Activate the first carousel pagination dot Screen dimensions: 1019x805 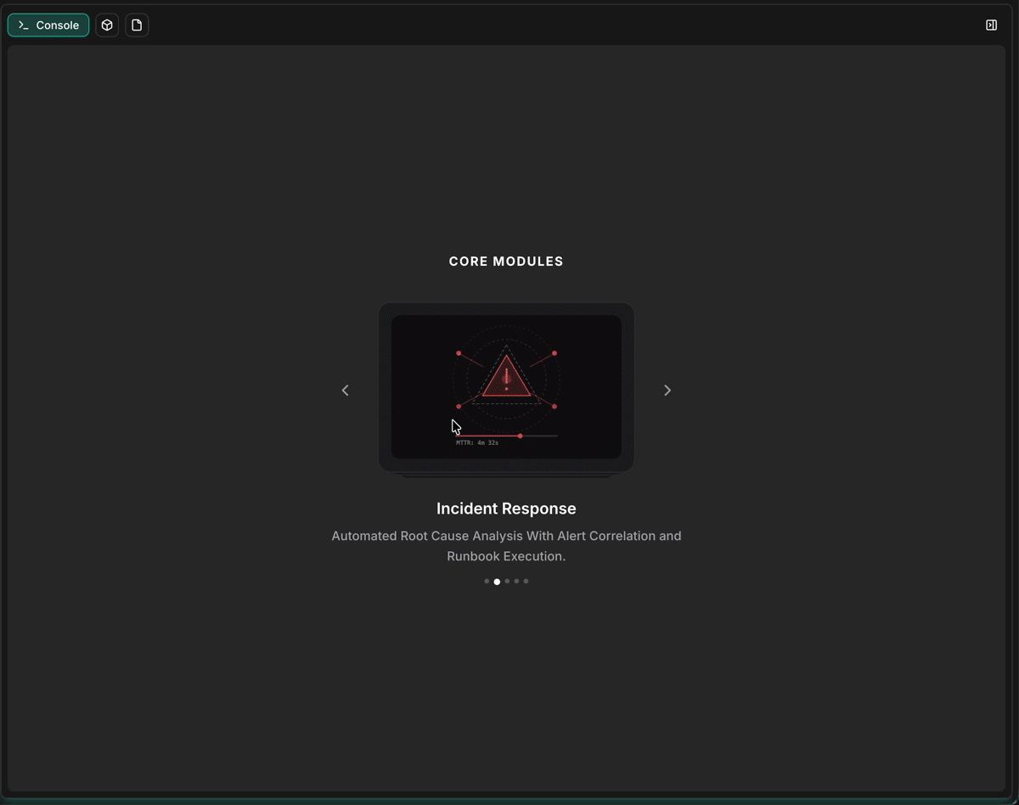point(487,581)
